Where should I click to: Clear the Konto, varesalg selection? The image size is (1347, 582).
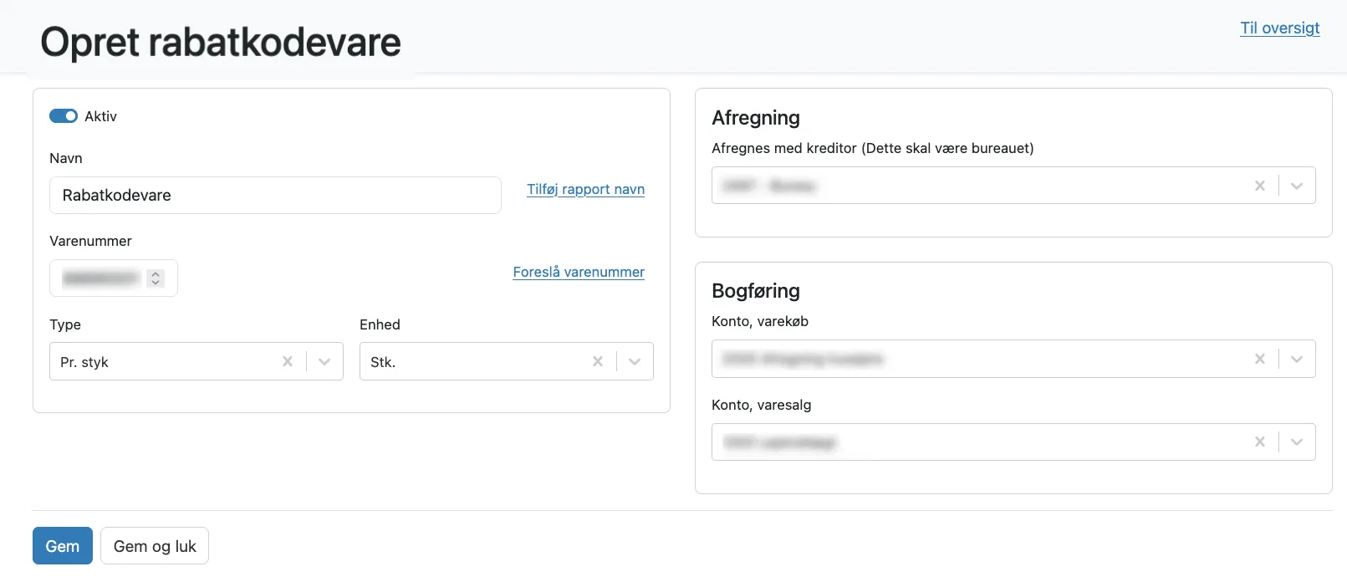click(1260, 442)
